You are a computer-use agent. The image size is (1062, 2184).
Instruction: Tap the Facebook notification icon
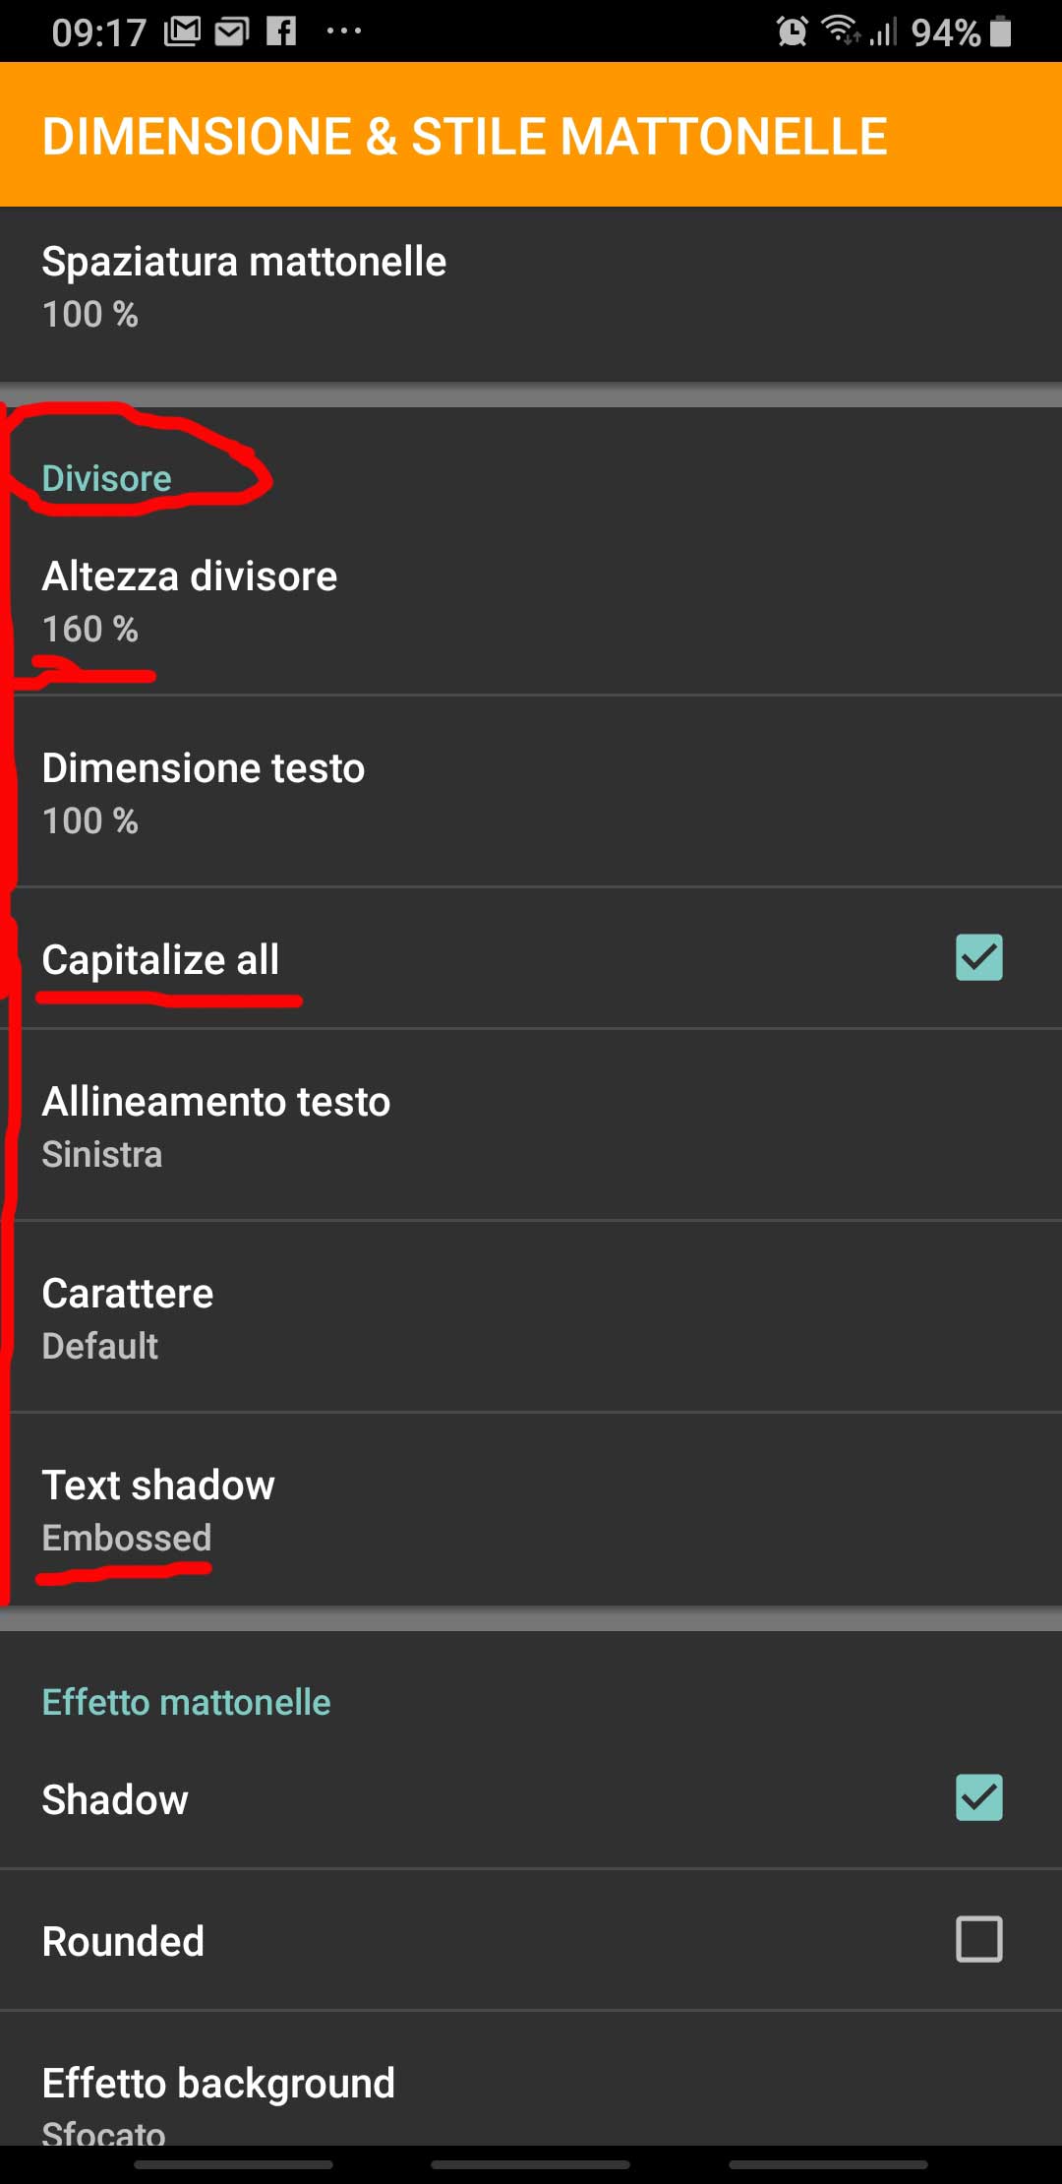(x=281, y=31)
